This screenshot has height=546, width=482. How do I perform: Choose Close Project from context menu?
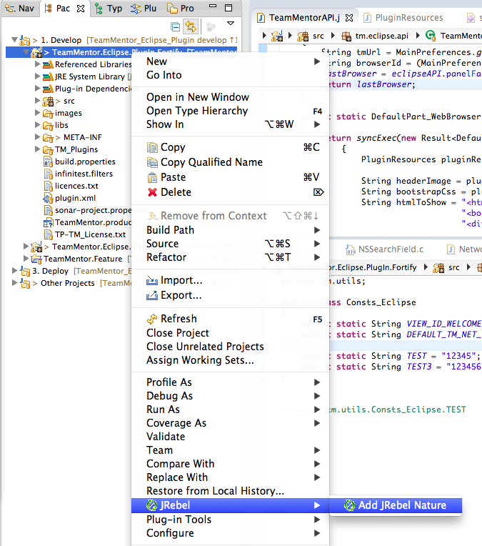coord(178,333)
